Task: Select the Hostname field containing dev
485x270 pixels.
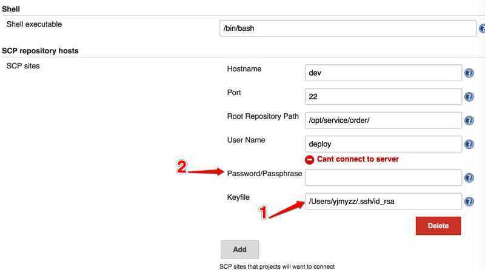Action: coord(383,73)
